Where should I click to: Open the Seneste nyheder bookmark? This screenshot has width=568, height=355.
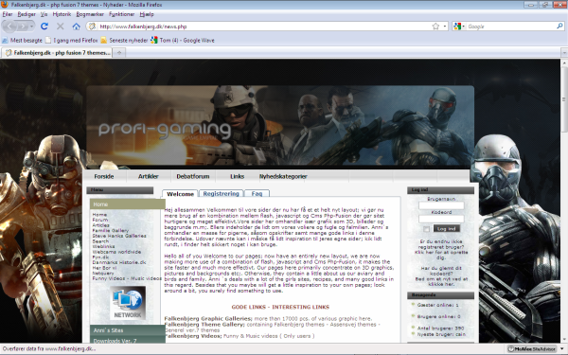(125, 40)
